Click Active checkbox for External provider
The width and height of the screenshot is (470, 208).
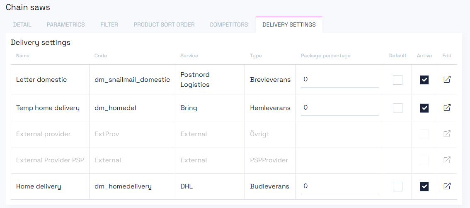424,134
